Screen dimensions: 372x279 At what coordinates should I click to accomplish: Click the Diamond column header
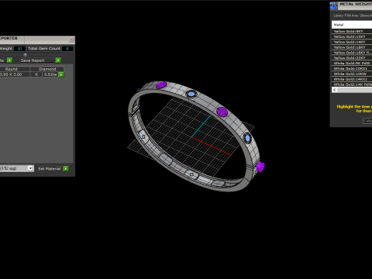click(x=47, y=69)
